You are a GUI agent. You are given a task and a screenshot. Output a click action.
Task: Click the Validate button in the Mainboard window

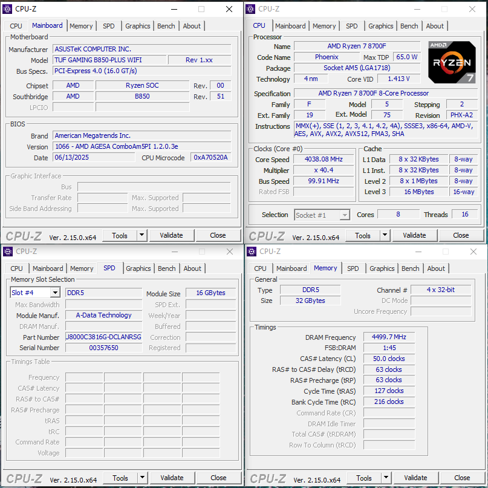[x=172, y=235]
